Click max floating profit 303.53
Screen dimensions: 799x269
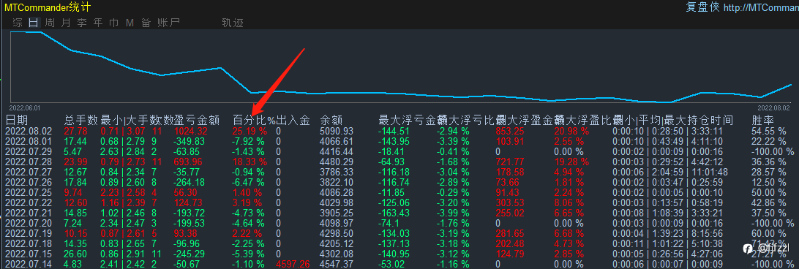tap(509, 202)
